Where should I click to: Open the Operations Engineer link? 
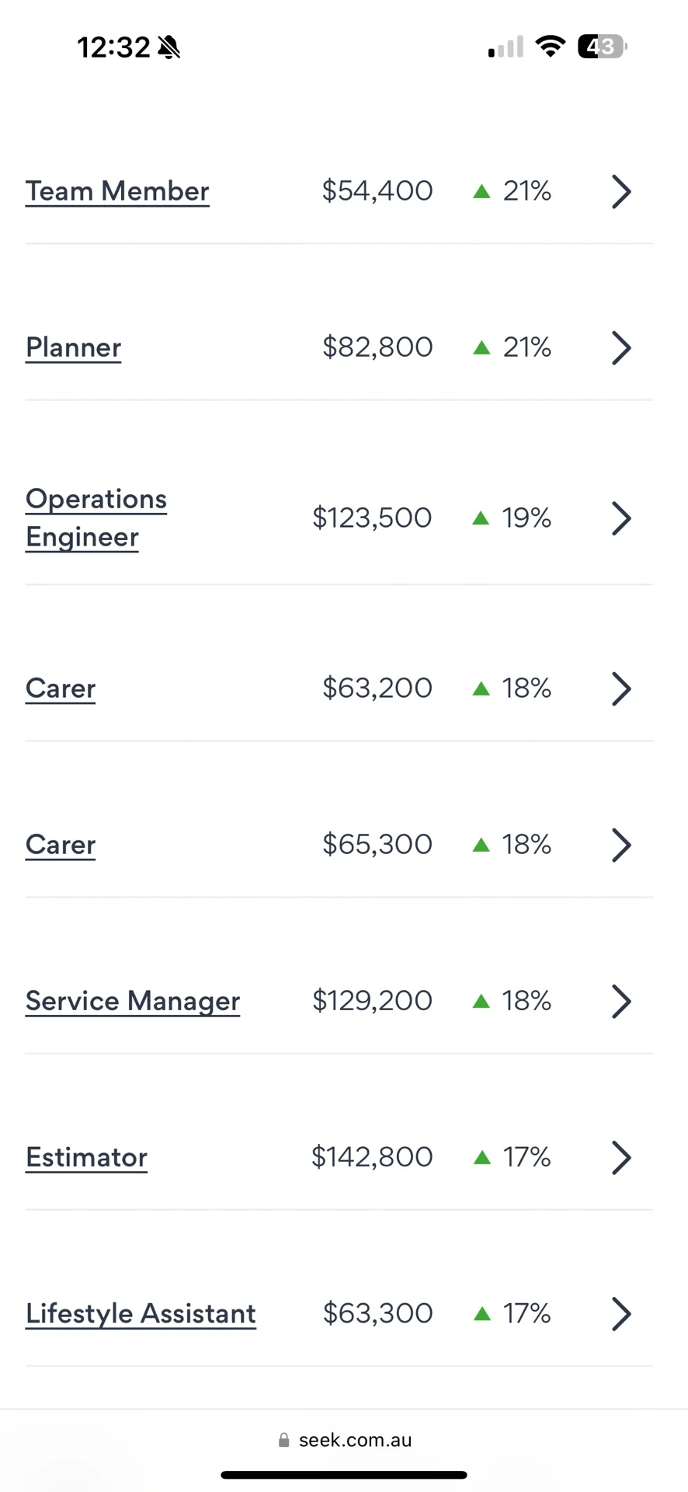96,518
